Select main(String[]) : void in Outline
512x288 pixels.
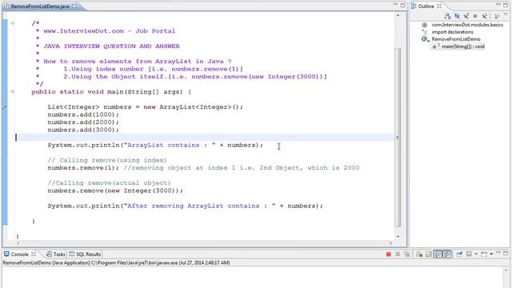click(x=463, y=46)
